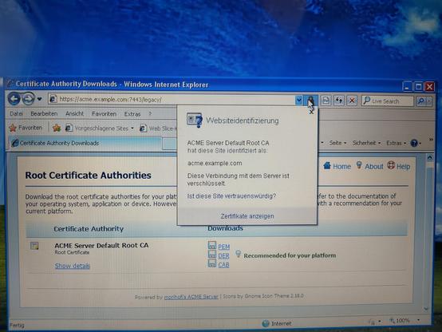The image size is (442, 332).
Task: Open the recent pages dropdown beside Forward
Action: coord(39,99)
